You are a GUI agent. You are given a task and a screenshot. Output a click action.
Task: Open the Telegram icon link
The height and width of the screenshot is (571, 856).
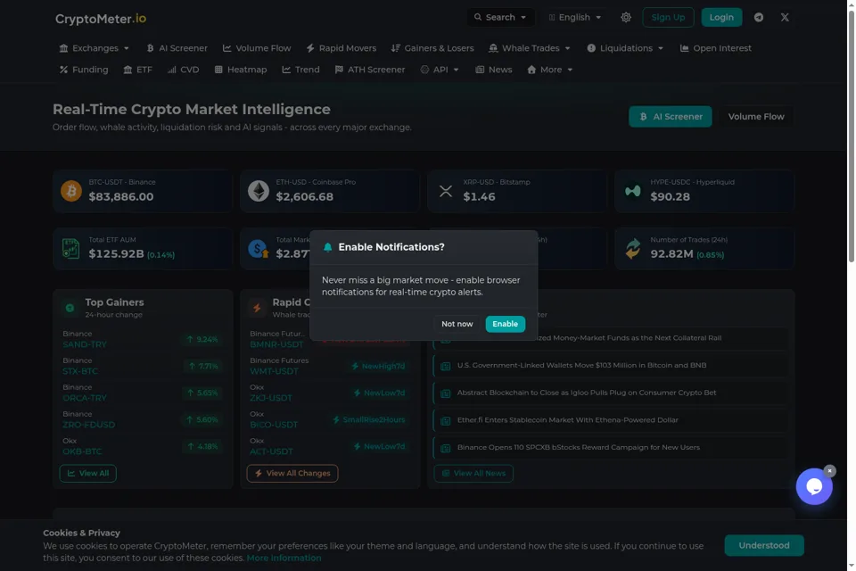[758, 17]
